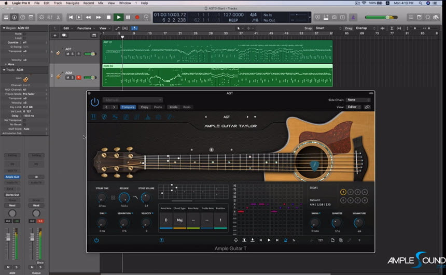Click the Root Note D cell

tap(166, 220)
